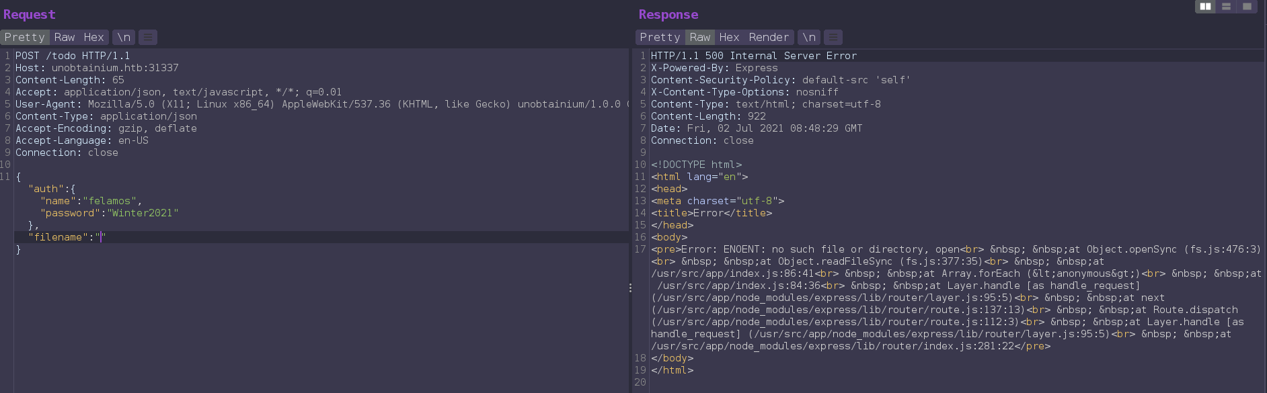Click the POST /todo request line
The height and width of the screenshot is (393, 1267).
point(73,56)
